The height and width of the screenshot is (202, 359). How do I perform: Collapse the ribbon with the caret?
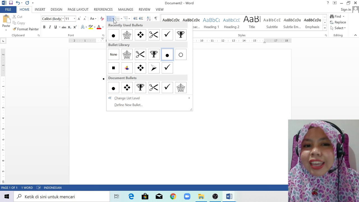355,35
